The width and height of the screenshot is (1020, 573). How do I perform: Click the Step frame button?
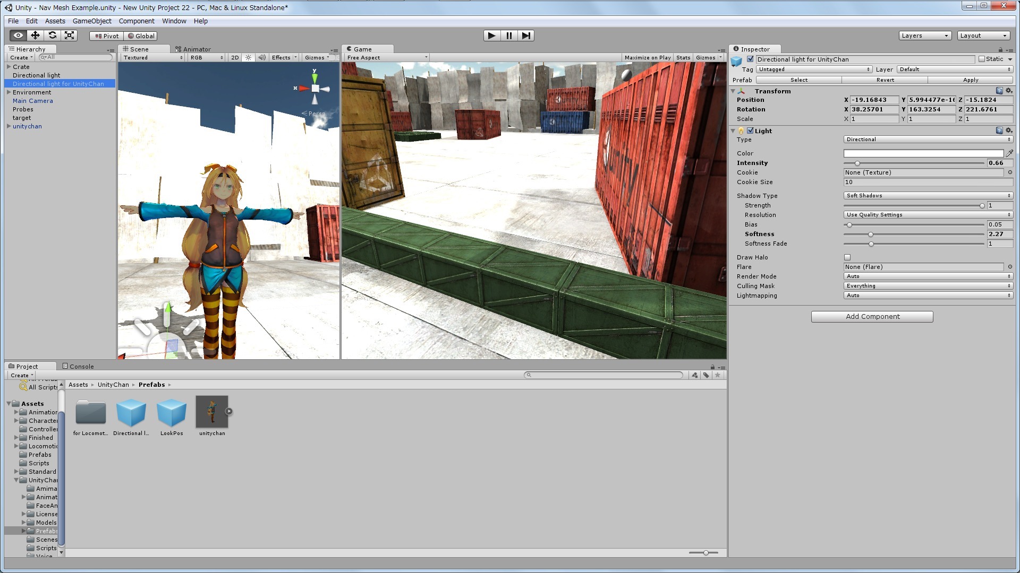(526, 36)
